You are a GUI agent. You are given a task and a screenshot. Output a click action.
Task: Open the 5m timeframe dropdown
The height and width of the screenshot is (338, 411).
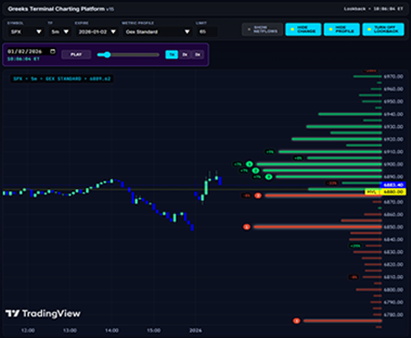point(59,32)
